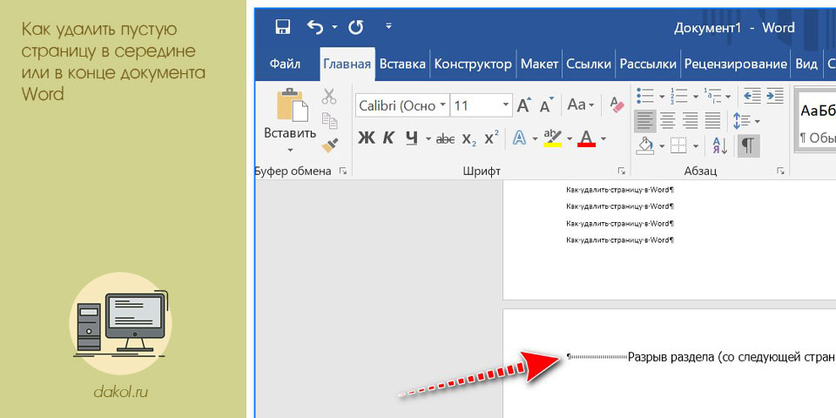This screenshot has width=836, height=418.
Task: Center align the text
Action: tap(668, 120)
